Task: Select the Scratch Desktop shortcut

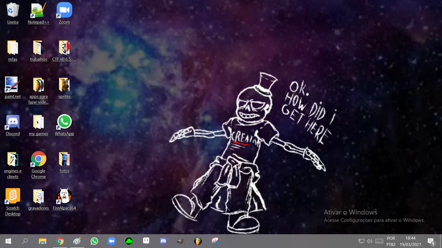Action: [x=13, y=202]
